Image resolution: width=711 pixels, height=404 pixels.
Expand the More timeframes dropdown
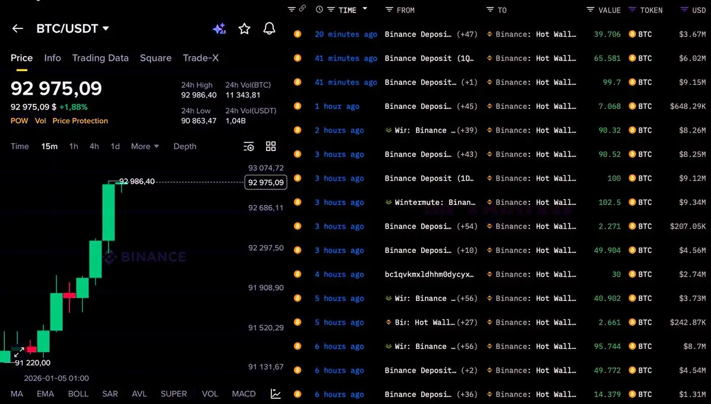(x=145, y=146)
